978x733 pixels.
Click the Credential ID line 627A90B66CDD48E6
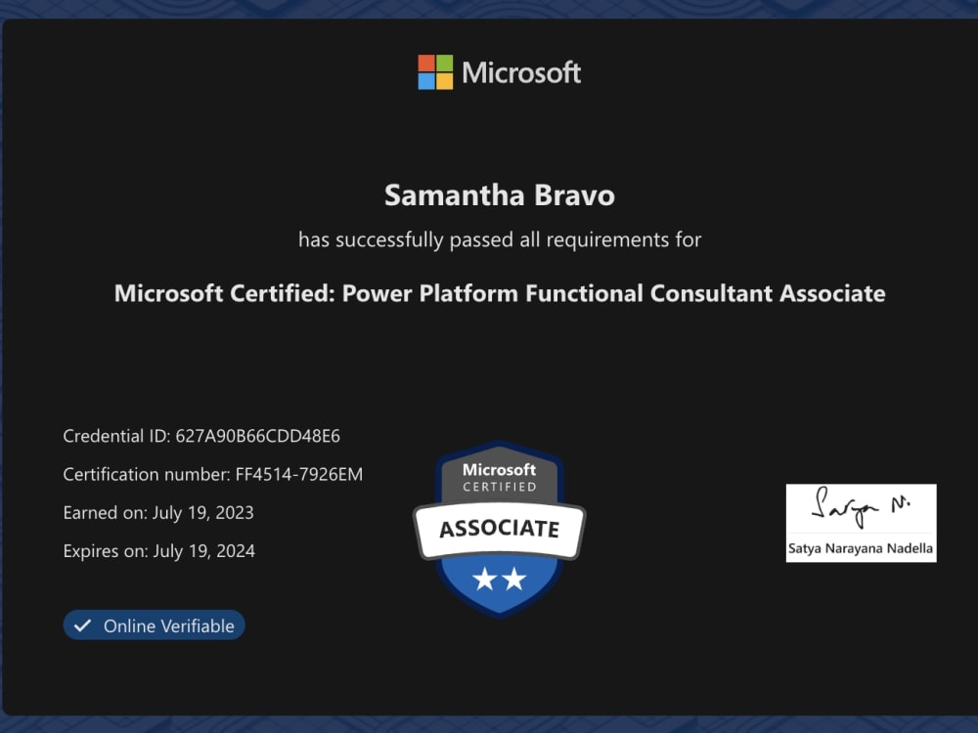click(x=201, y=436)
